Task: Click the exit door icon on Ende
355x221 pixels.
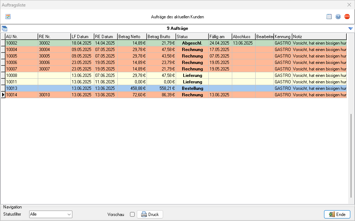Action: (332, 215)
